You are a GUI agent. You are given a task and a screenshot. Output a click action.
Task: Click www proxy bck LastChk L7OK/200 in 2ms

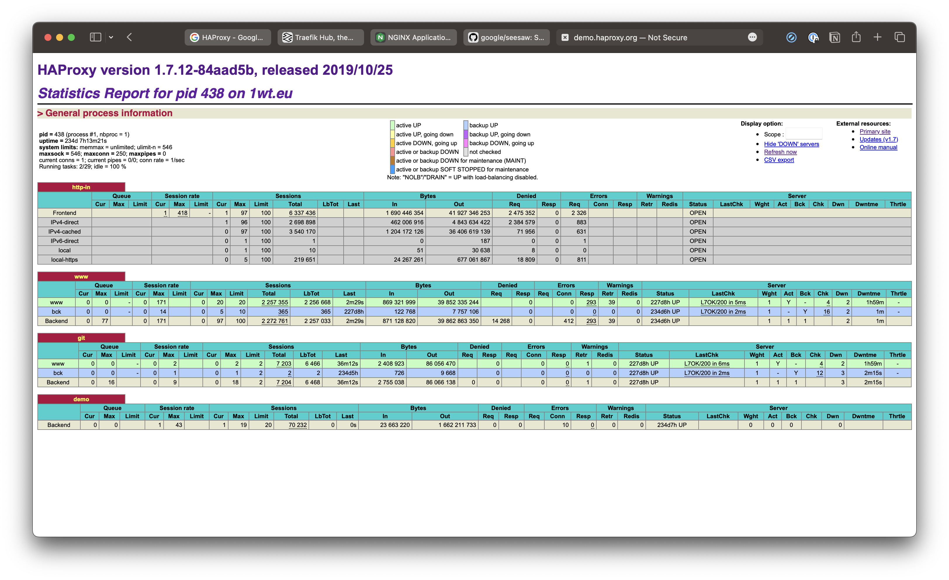click(723, 311)
